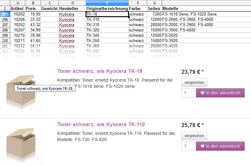Add TK-18 toner to warenkorb
251x166 pixels.
(220, 93)
